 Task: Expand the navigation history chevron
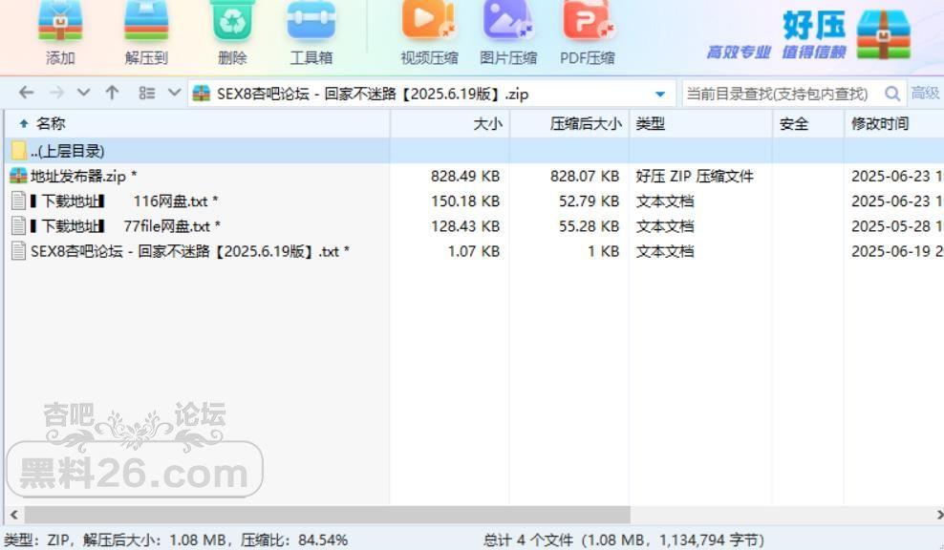[x=84, y=93]
